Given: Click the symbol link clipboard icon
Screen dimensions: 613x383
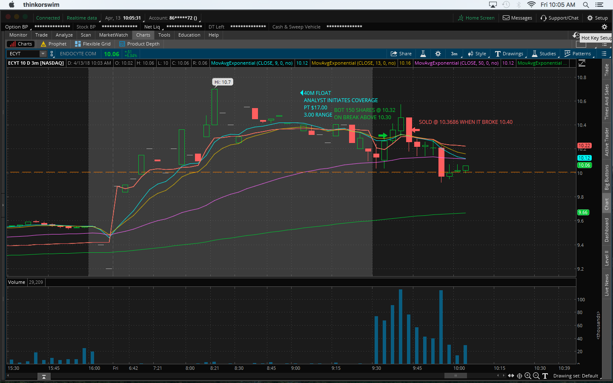Looking at the screenshot, I should [52, 54].
